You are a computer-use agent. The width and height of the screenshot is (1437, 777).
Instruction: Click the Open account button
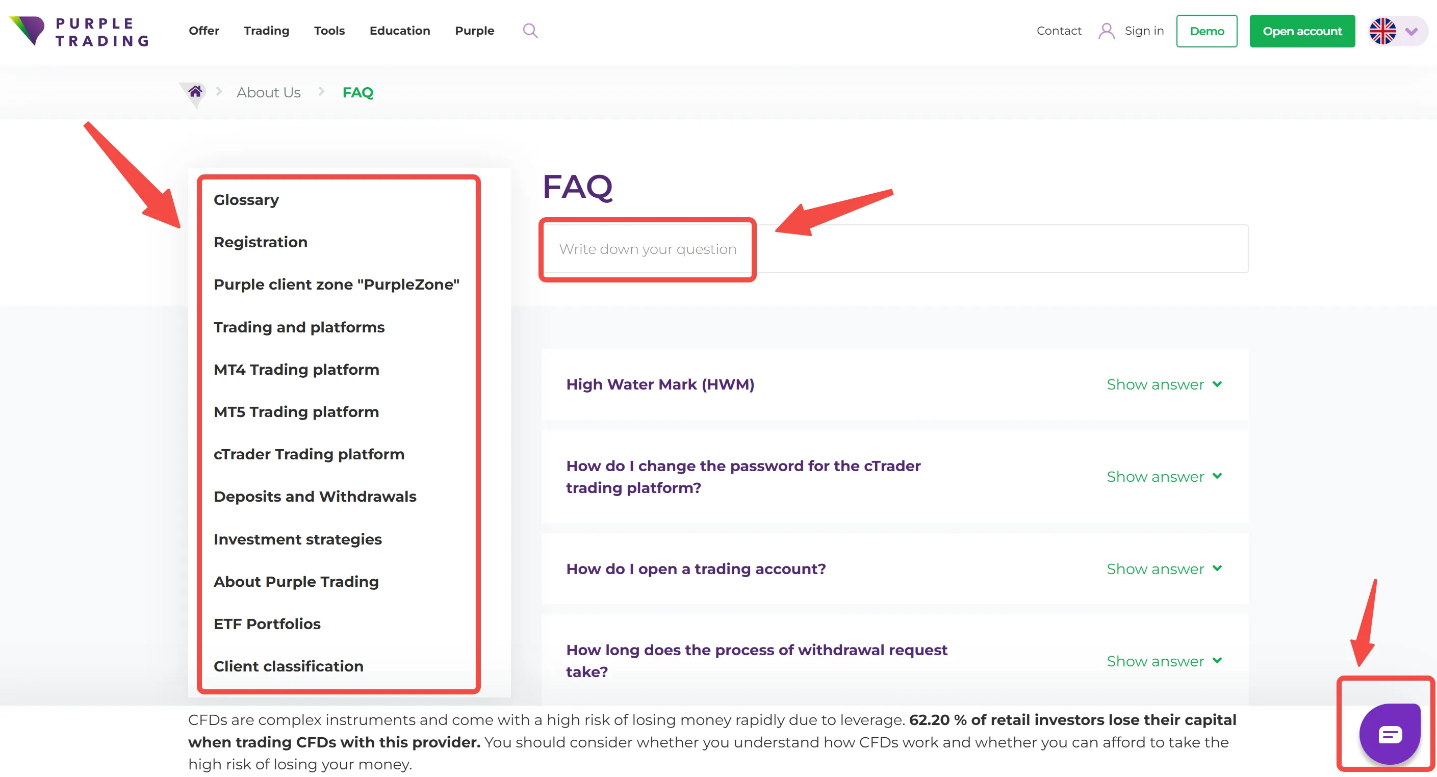tap(1302, 31)
